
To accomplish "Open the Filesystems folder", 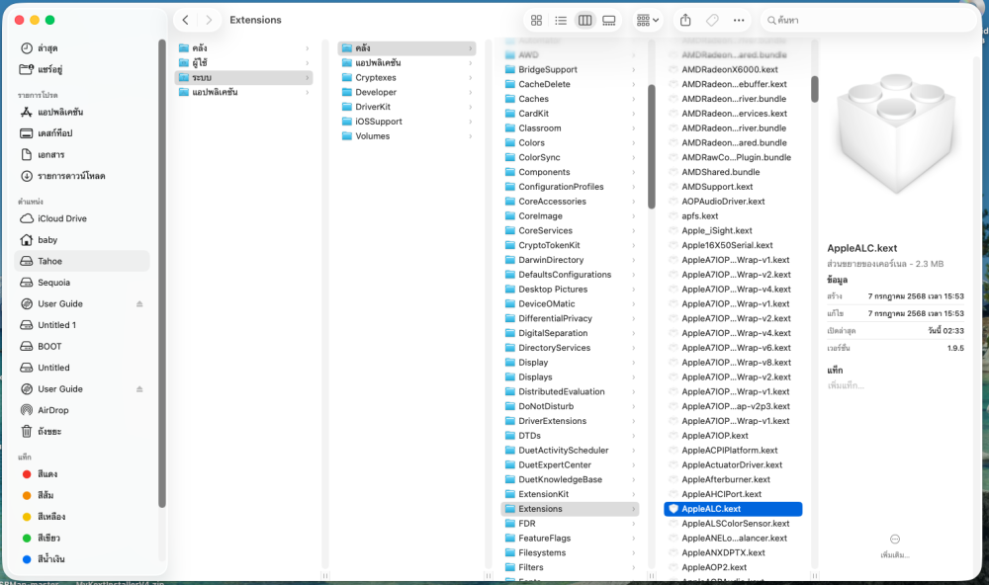I will (571, 552).
